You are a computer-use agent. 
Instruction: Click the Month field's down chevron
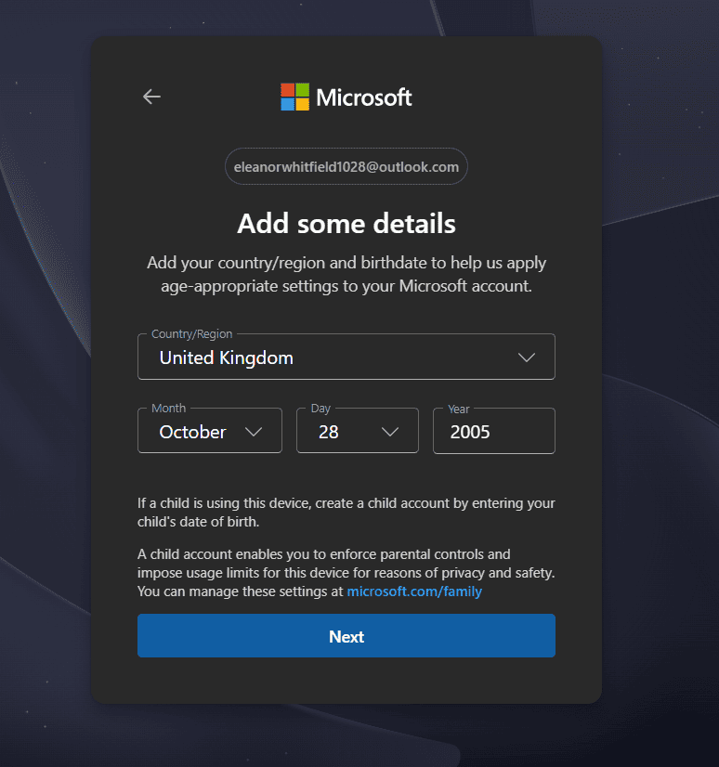coord(254,432)
